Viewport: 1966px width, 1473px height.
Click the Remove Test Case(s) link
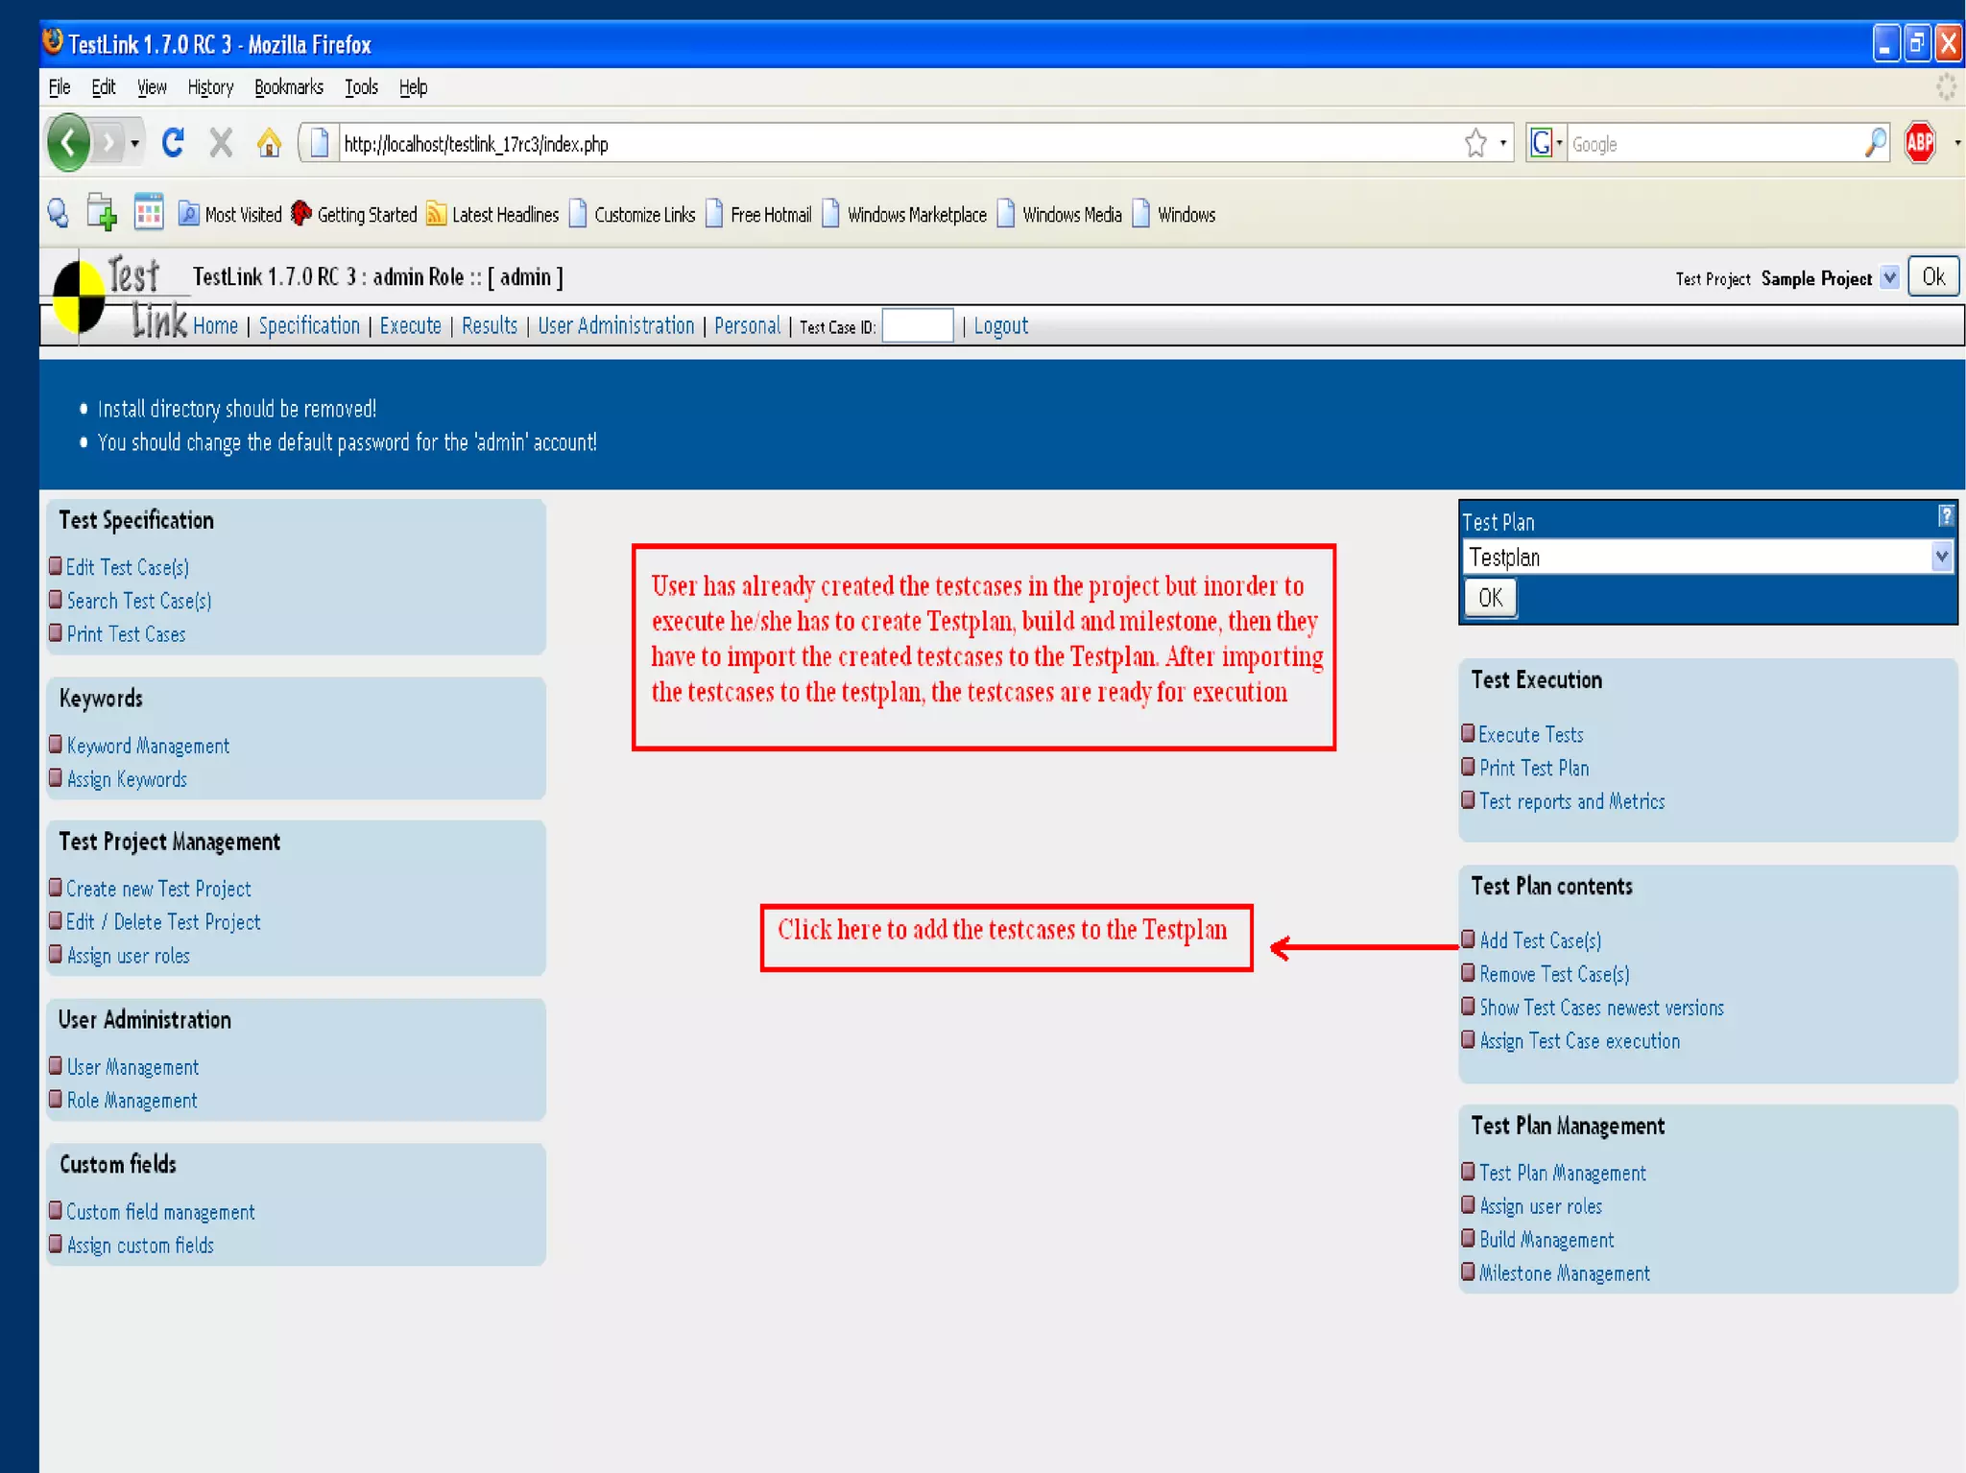(1554, 974)
